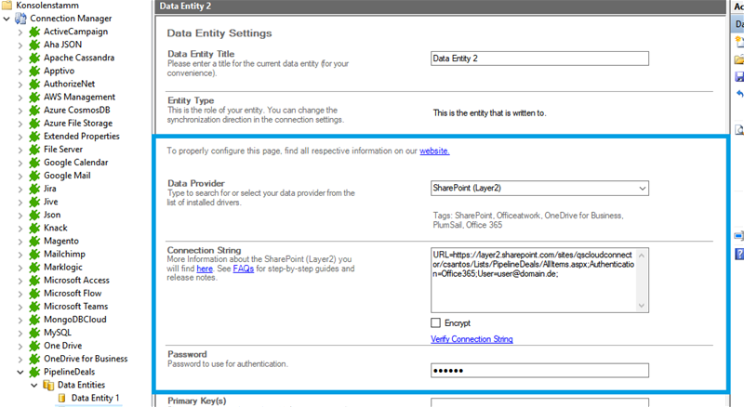Collapse the Connection Manager tree
744x407 pixels.
click(x=7, y=19)
